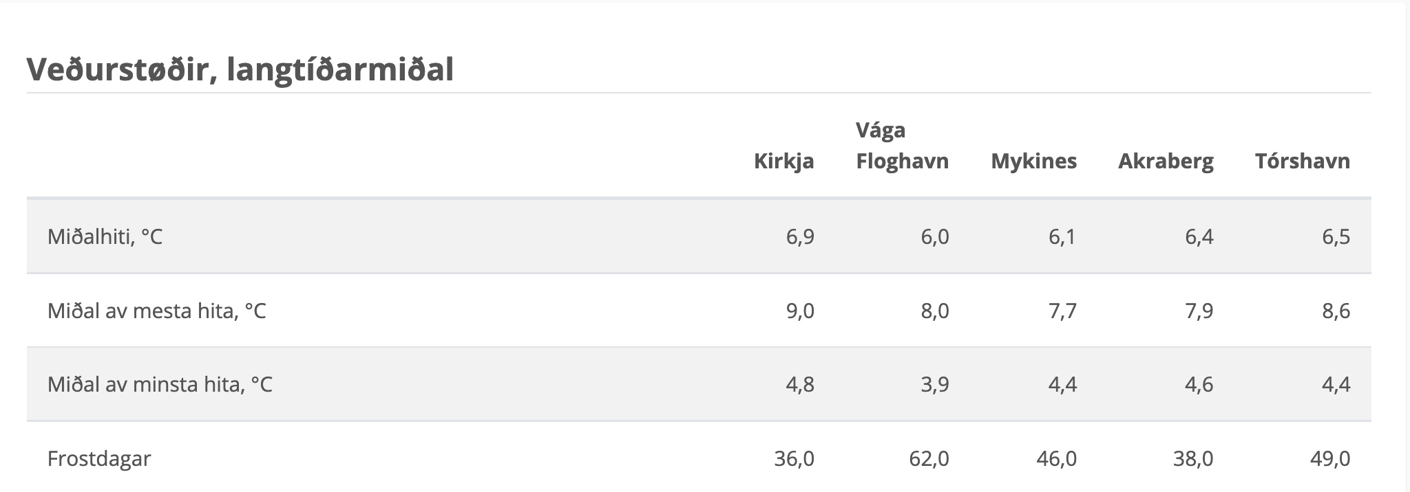
Task: Click the Frostdagar row label
Action: (x=99, y=459)
